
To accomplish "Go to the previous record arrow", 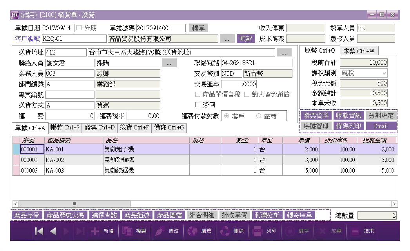I will tap(53, 231).
